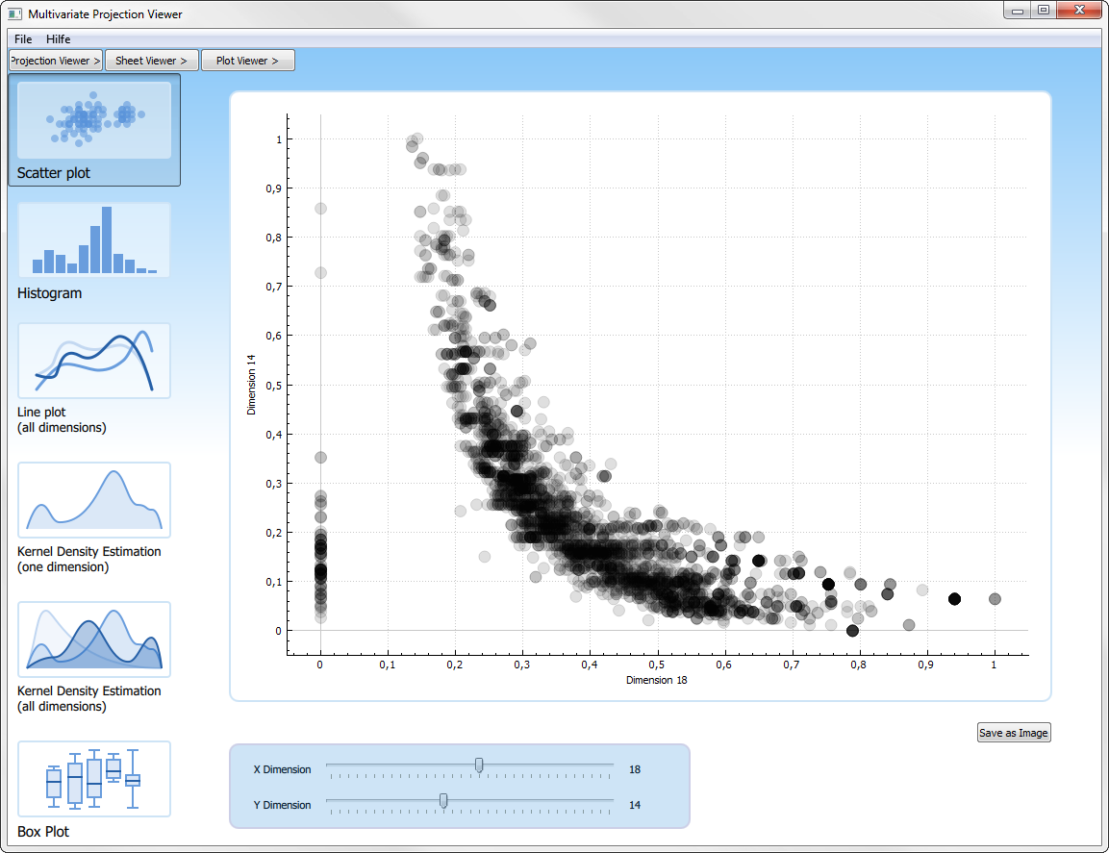Open the File menu
Image resolution: width=1109 pixels, height=853 pixels.
coord(23,39)
